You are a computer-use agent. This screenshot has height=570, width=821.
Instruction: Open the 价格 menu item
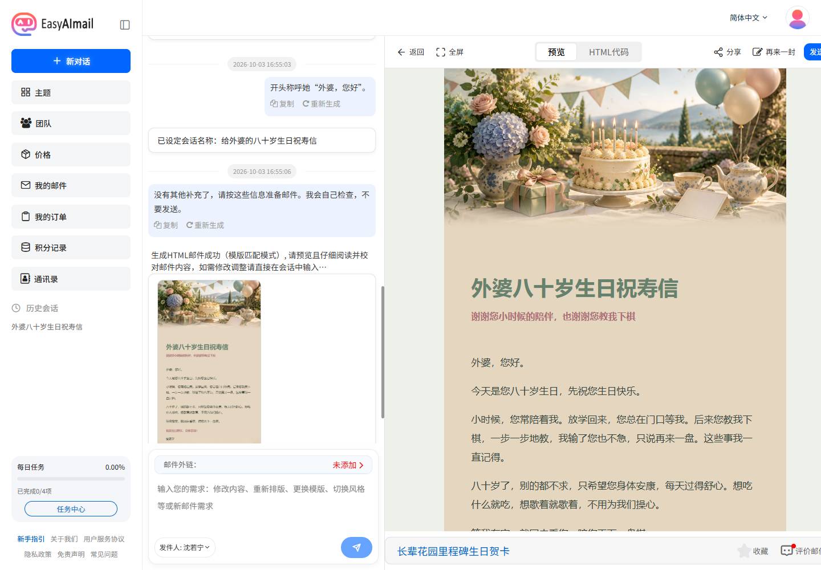(x=71, y=154)
